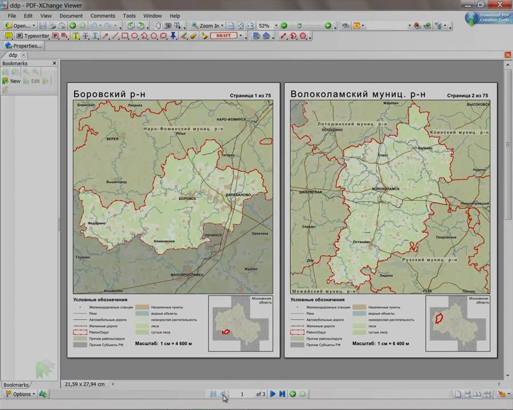Switch to facing pages layout icon
The width and height of the screenshot is (513, 410).
477,394
